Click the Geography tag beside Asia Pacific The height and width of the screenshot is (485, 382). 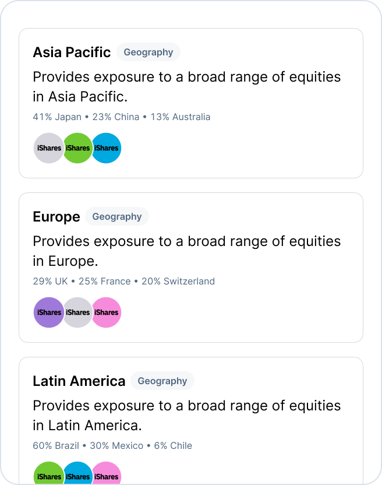pos(148,52)
